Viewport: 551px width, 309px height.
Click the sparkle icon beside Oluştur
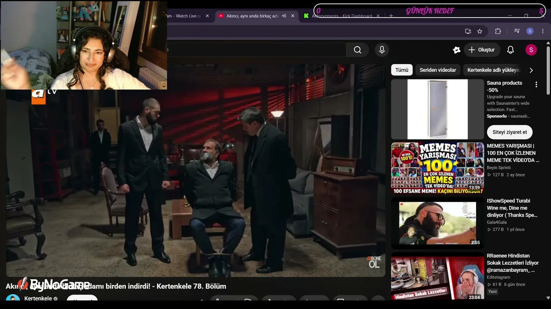[457, 50]
